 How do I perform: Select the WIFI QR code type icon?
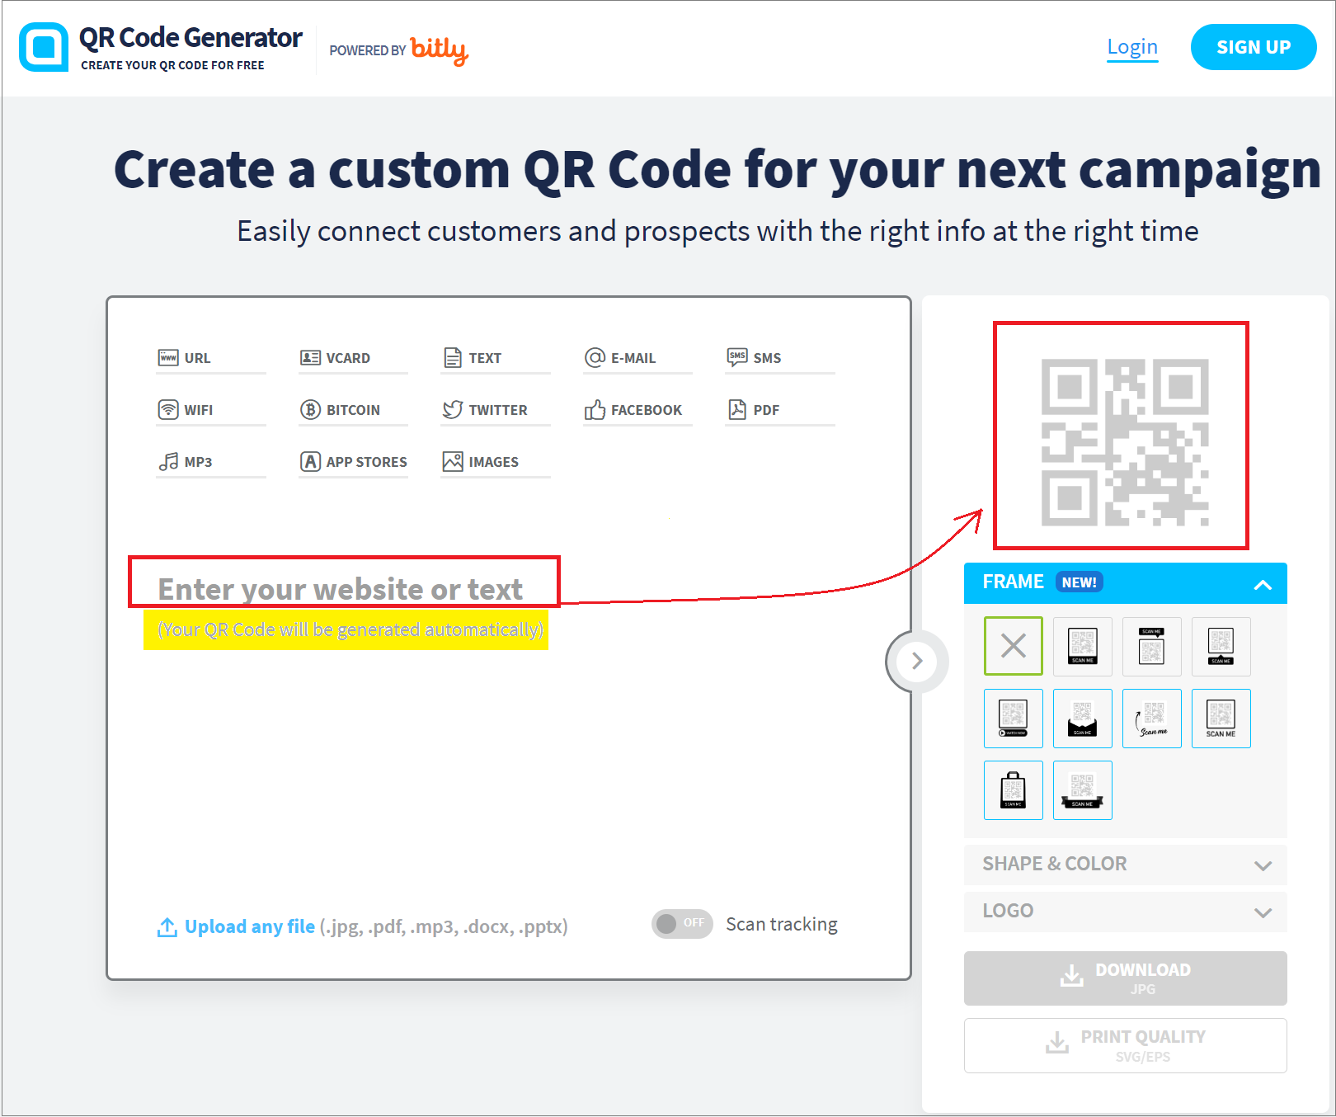[168, 410]
